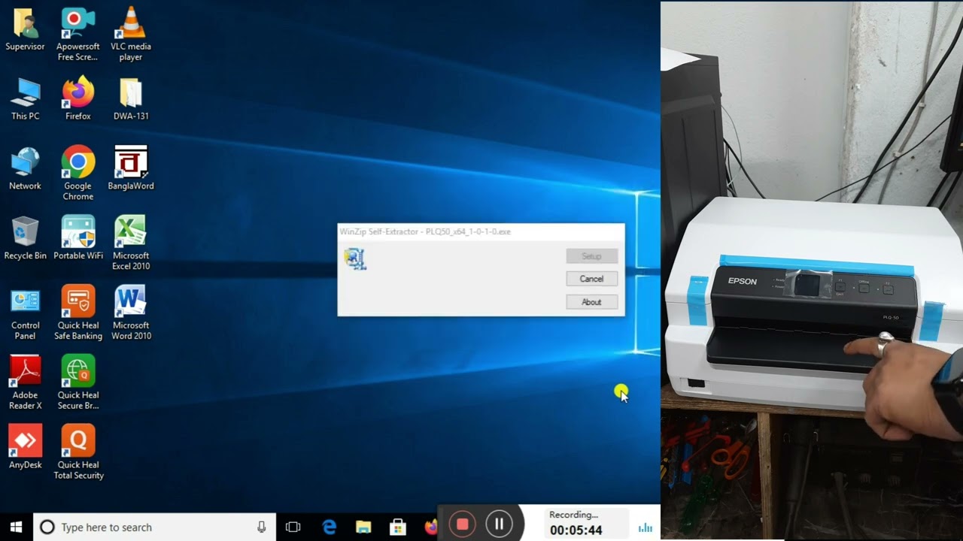This screenshot has width=963, height=541.
Task: Launch AnyDesk from the desktop
Action: [x=25, y=447]
